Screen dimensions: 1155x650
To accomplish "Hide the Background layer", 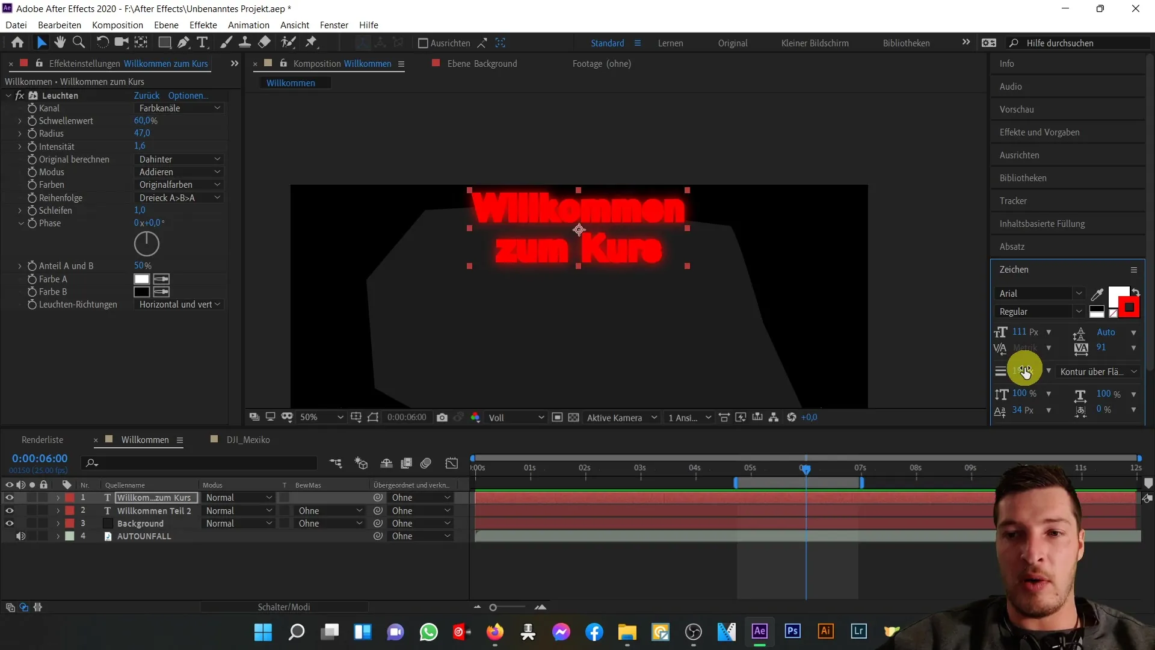I will click(x=9, y=524).
